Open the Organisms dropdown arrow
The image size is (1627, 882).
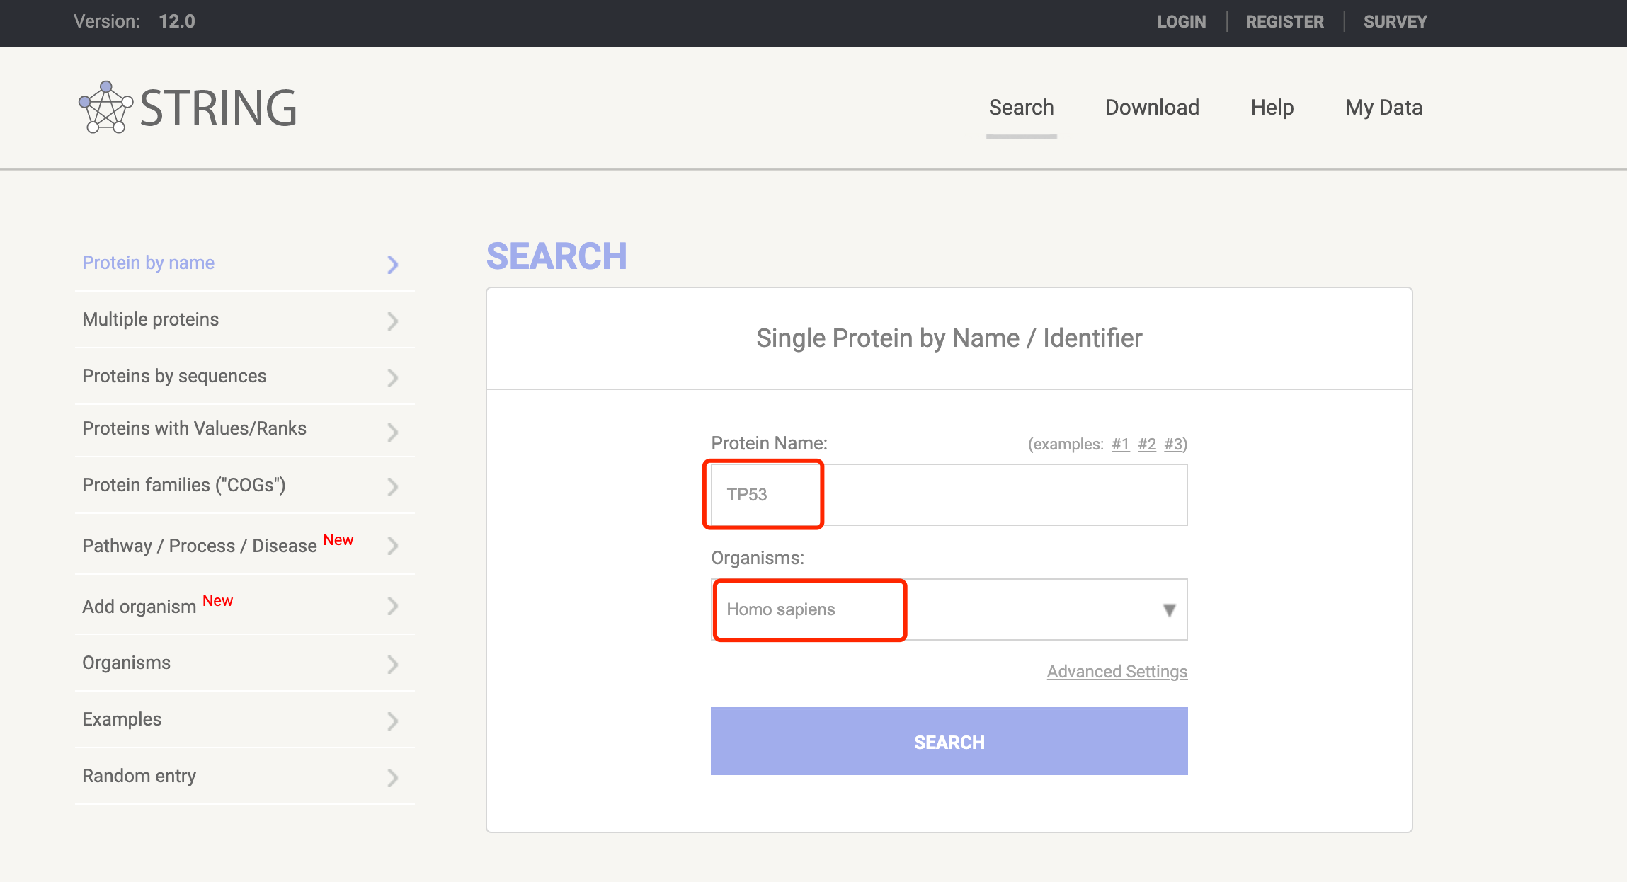tap(1169, 610)
